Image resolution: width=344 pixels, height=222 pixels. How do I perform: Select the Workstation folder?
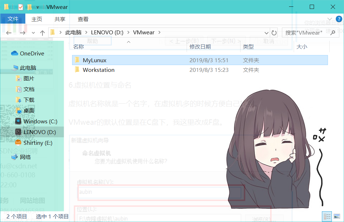(x=200, y=70)
